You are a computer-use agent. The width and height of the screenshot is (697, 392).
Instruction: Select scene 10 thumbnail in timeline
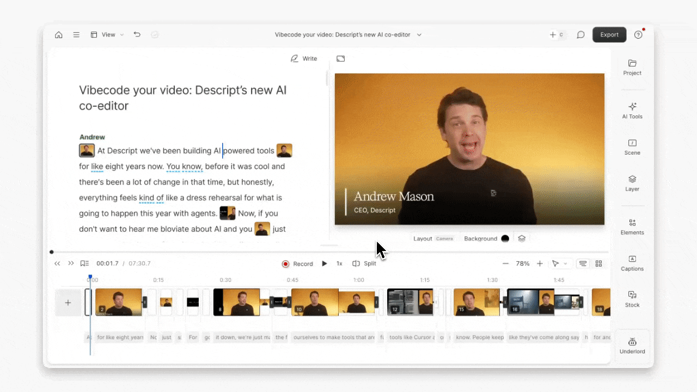tap(314, 302)
